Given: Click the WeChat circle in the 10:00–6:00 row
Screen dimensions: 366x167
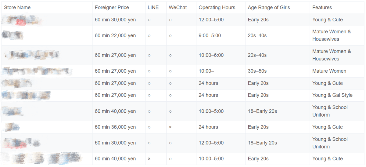Looking at the screenshot, I should click(x=170, y=55).
